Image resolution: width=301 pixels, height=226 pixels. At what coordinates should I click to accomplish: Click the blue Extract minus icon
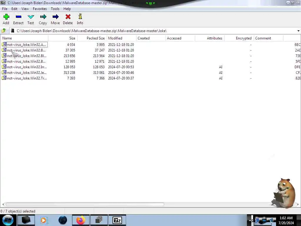[x=19, y=17]
